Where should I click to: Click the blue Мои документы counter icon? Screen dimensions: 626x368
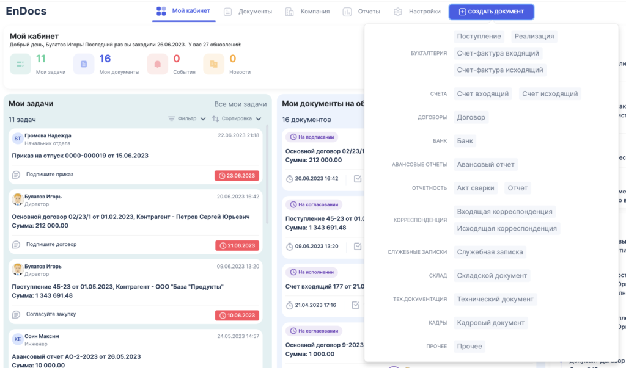84,64
